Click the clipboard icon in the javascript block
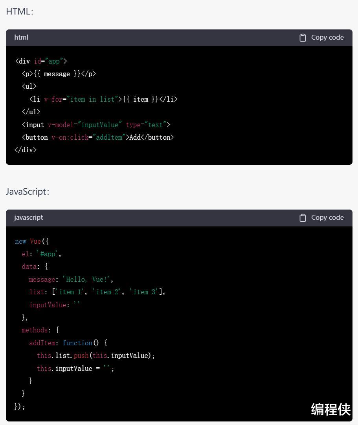The width and height of the screenshot is (358, 425). (x=303, y=218)
